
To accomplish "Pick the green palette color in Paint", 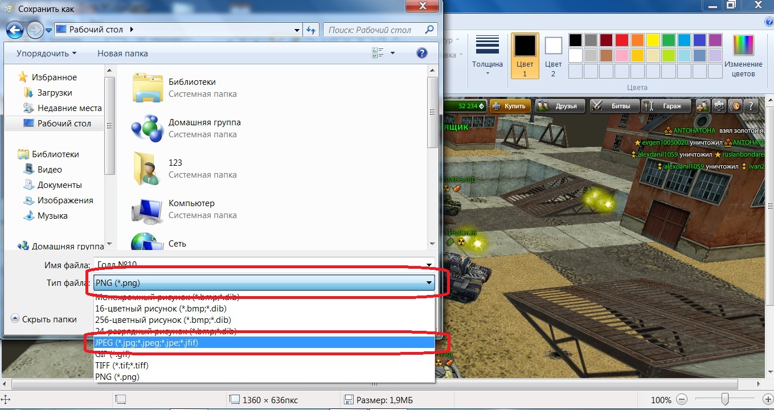I will [x=669, y=40].
